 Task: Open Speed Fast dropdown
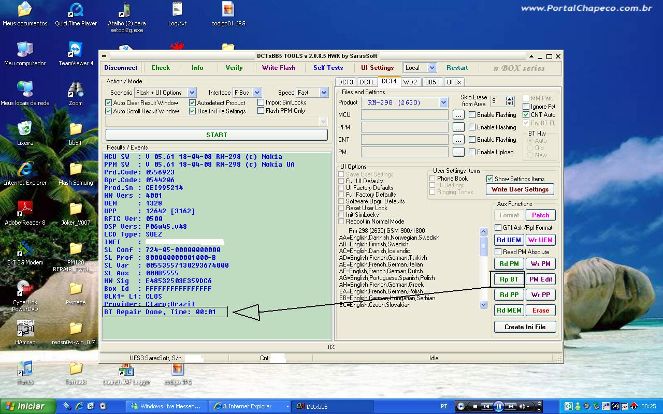pos(324,93)
